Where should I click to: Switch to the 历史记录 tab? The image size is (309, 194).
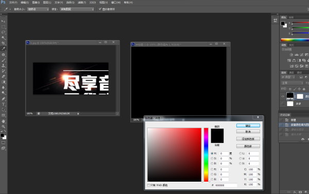click(285, 115)
